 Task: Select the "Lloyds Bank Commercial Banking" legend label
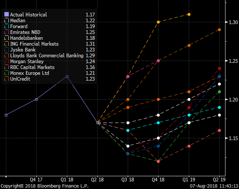pyautogui.click(x=47, y=55)
